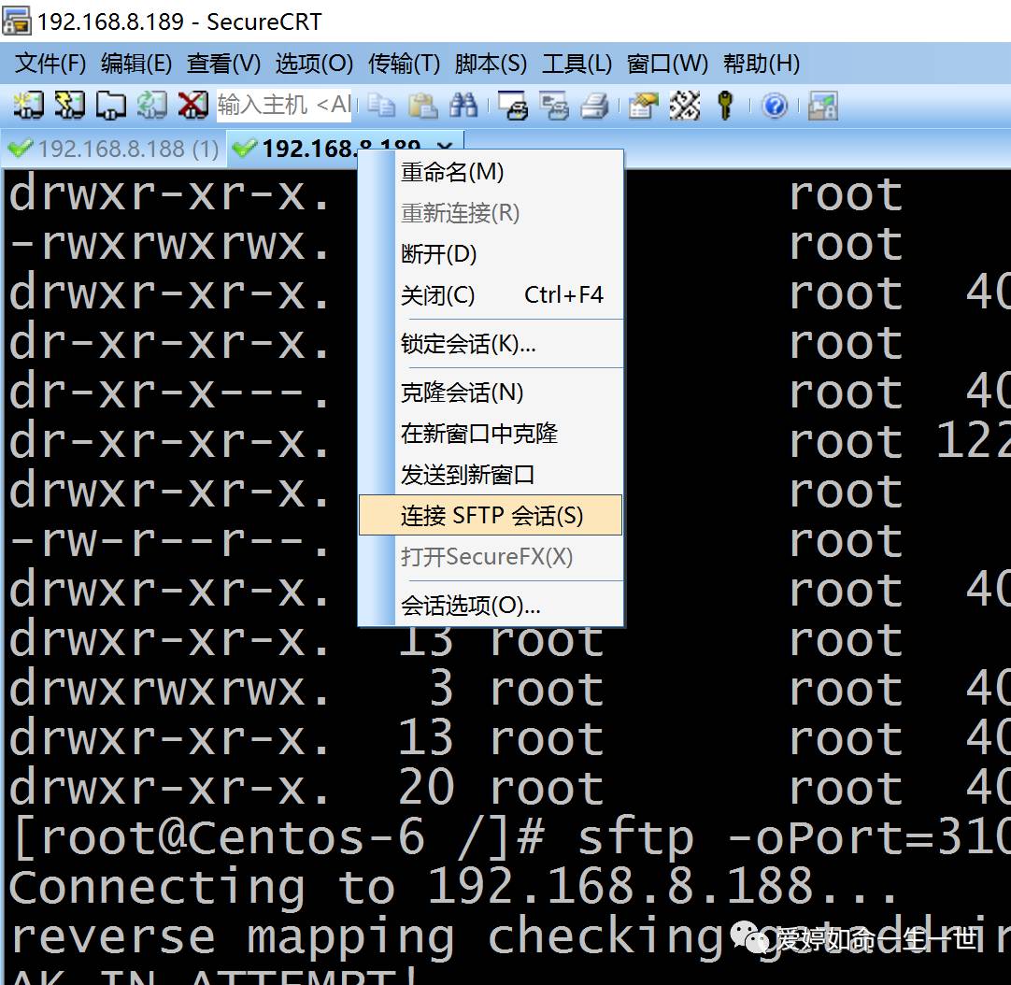This screenshot has height=985, width=1011.
Task: Open the 工具(L) menu
Action: click(x=577, y=64)
